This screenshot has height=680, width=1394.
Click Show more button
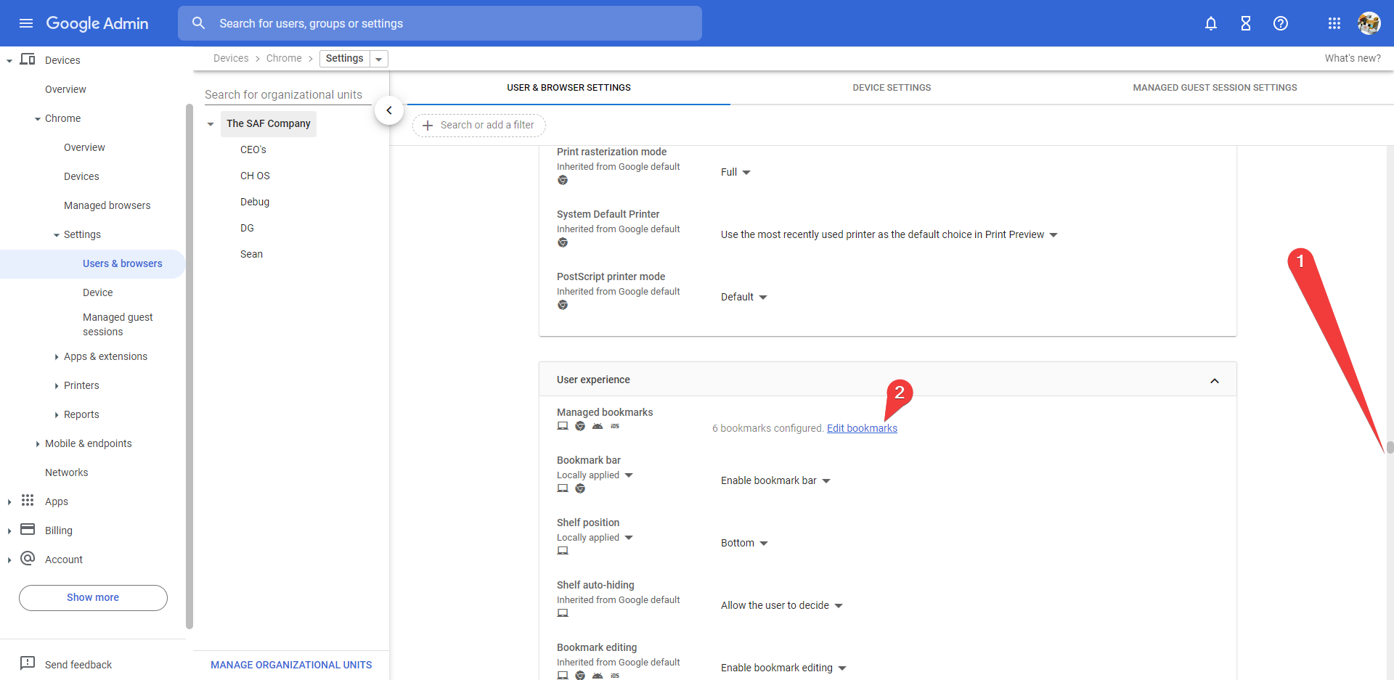coord(93,597)
